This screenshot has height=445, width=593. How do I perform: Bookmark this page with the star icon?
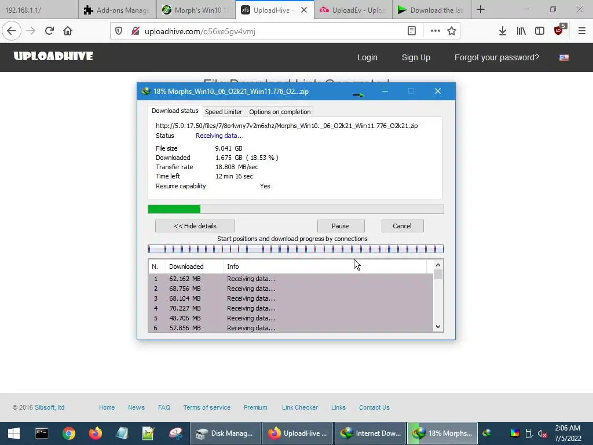click(452, 31)
